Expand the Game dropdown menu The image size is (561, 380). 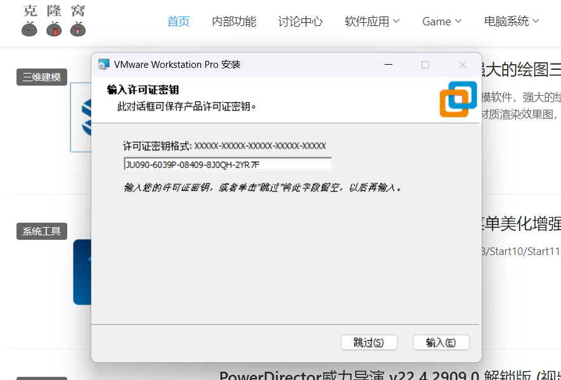(x=441, y=22)
